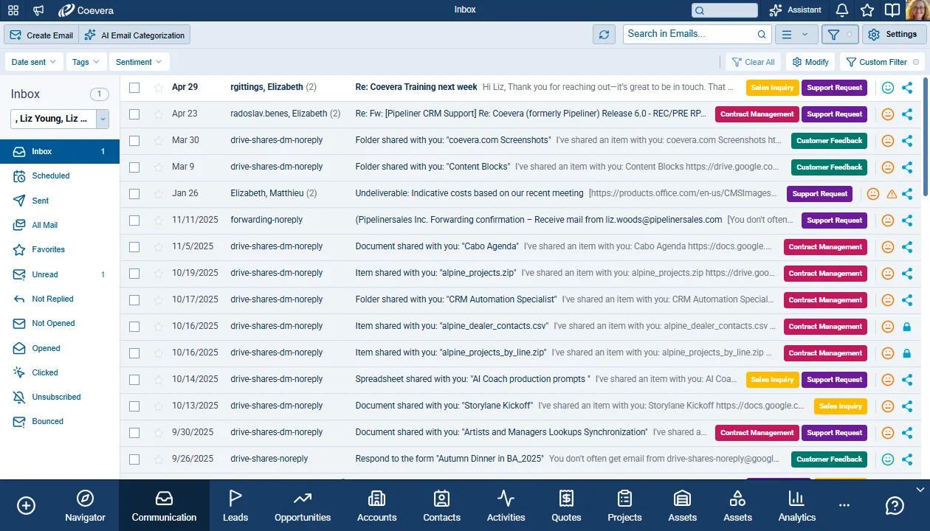The width and height of the screenshot is (930, 531).
Task: Expand the Date sent filter
Action: 34,62
